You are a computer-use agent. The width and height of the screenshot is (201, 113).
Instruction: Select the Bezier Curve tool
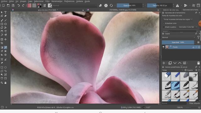click(x=2, y=31)
